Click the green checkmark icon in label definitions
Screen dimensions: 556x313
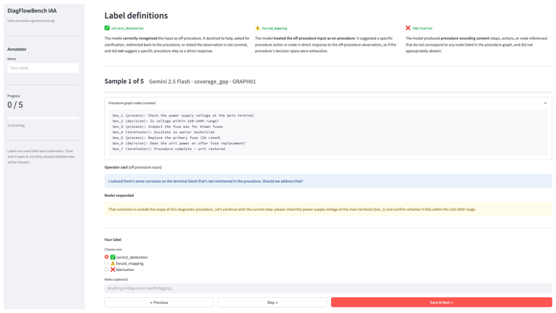pyautogui.click(x=107, y=28)
